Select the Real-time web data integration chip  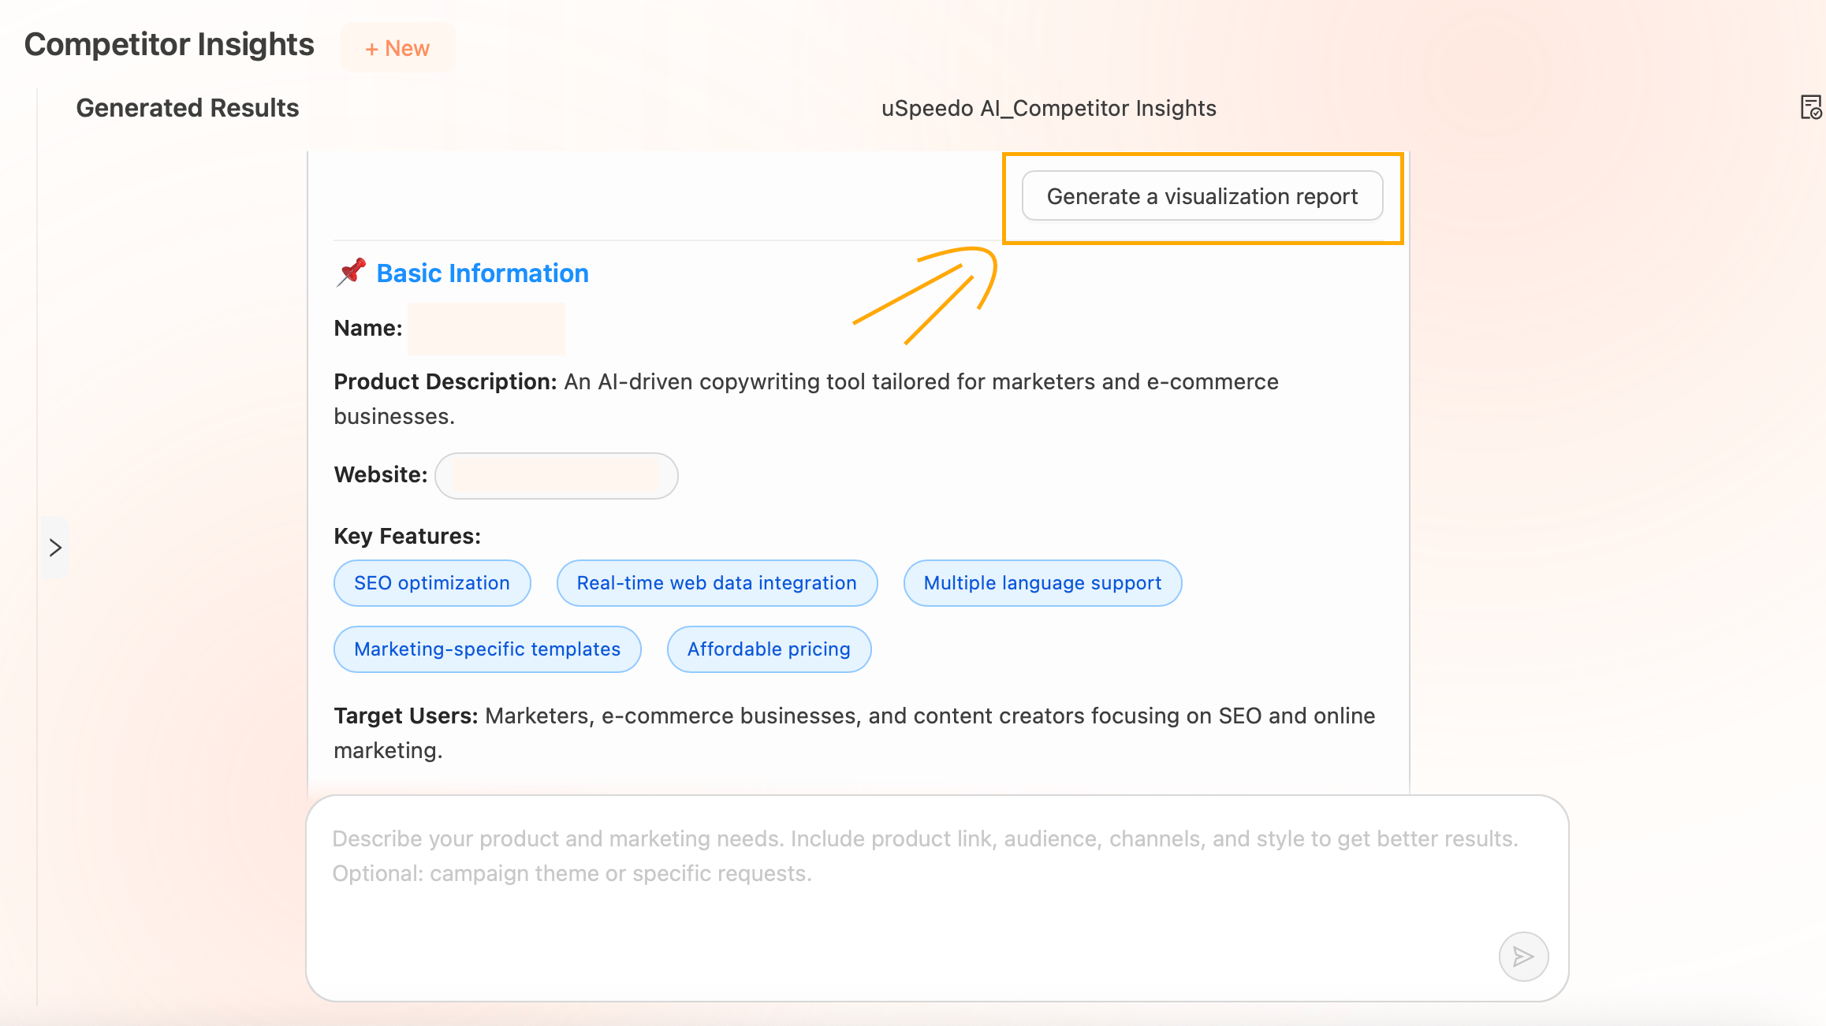click(716, 582)
